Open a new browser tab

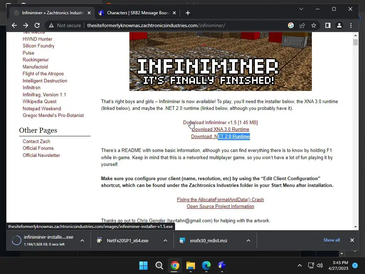click(188, 13)
